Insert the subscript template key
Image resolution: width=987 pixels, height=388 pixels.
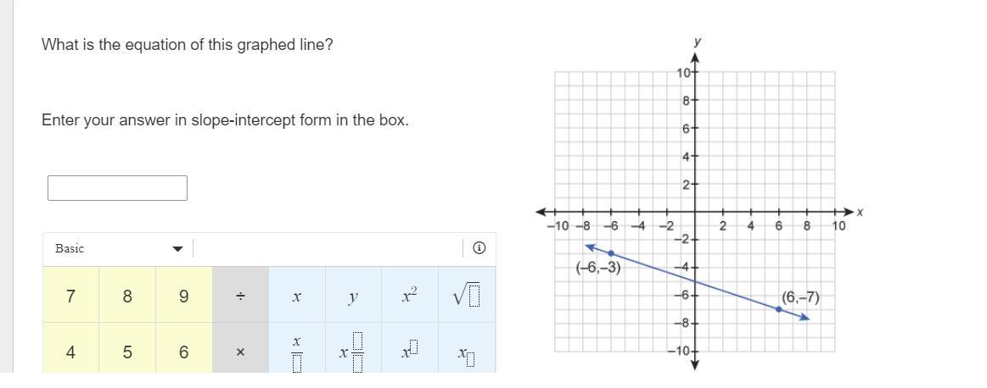pyautogui.click(x=467, y=352)
